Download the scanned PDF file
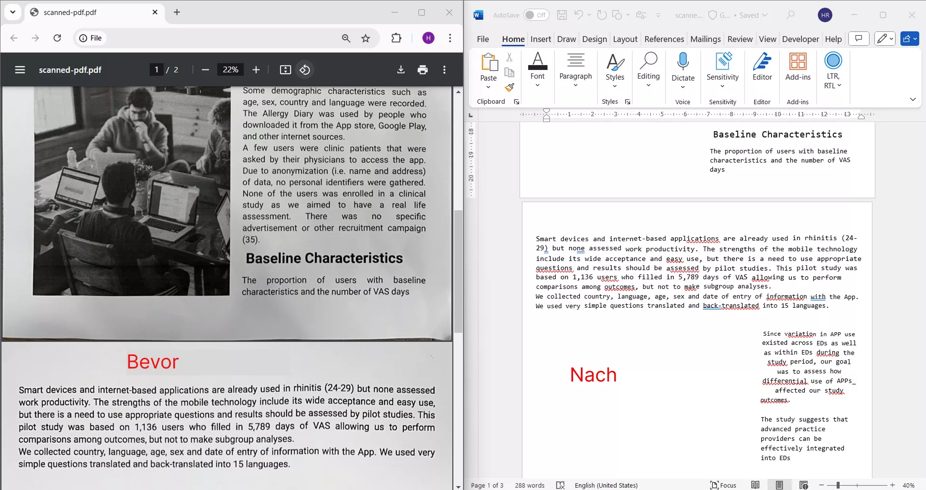This screenshot has width=926, height=490. (401, 70)
